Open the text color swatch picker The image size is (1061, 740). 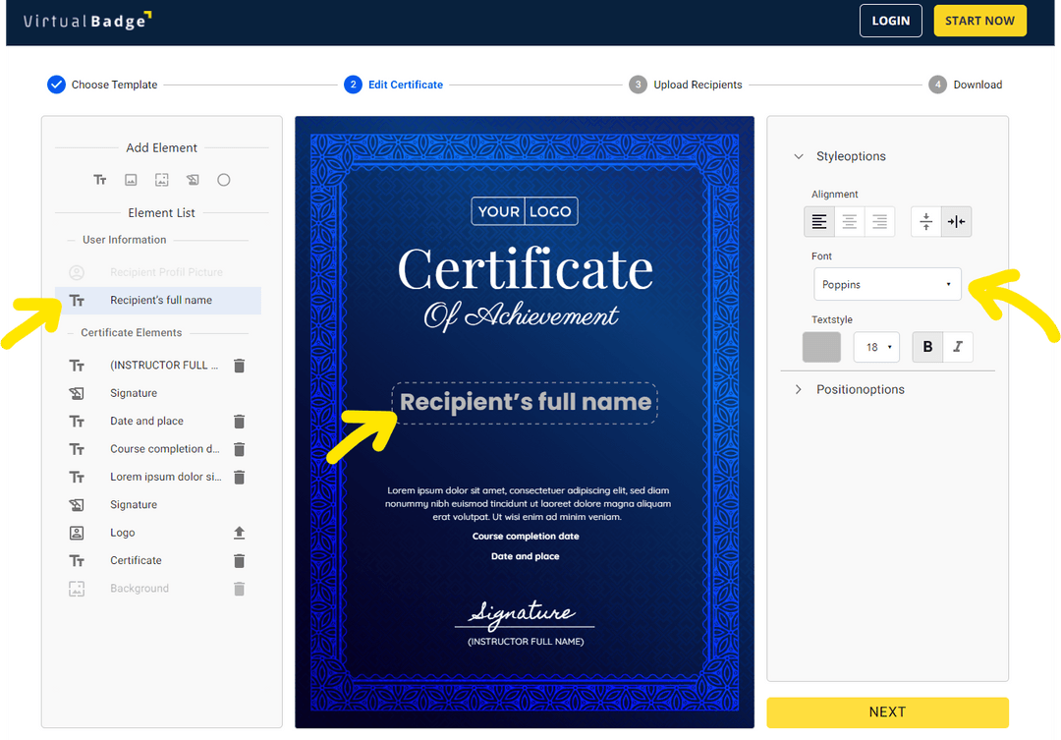tap(821, 346)
